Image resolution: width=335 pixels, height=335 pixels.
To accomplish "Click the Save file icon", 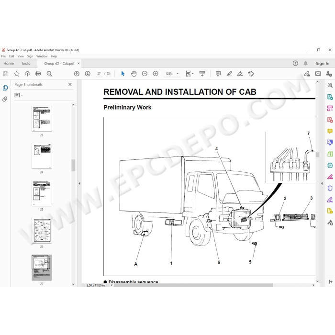I will [x=6, y=74].
